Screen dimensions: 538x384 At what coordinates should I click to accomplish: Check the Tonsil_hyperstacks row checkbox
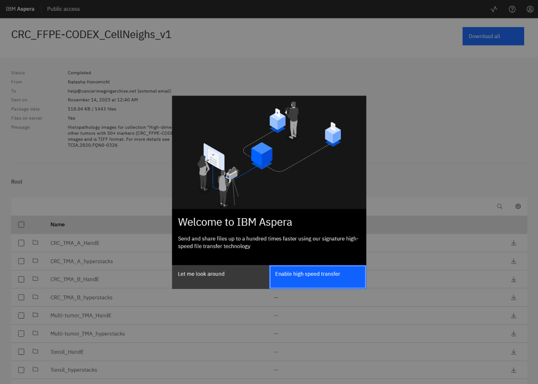[x=21, y=370]
